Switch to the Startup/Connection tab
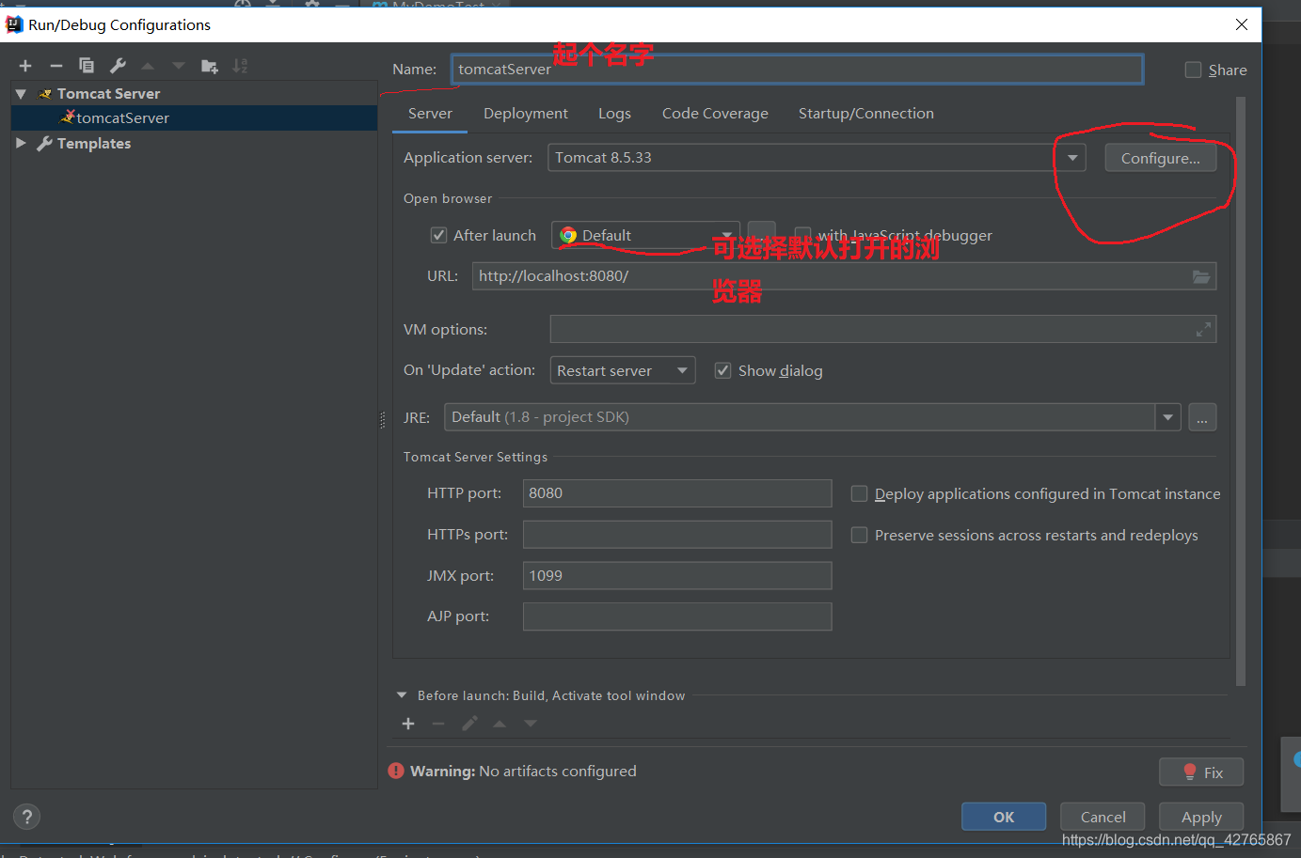The width and height of the screenshot is (1301, 858). pos(866,114)
